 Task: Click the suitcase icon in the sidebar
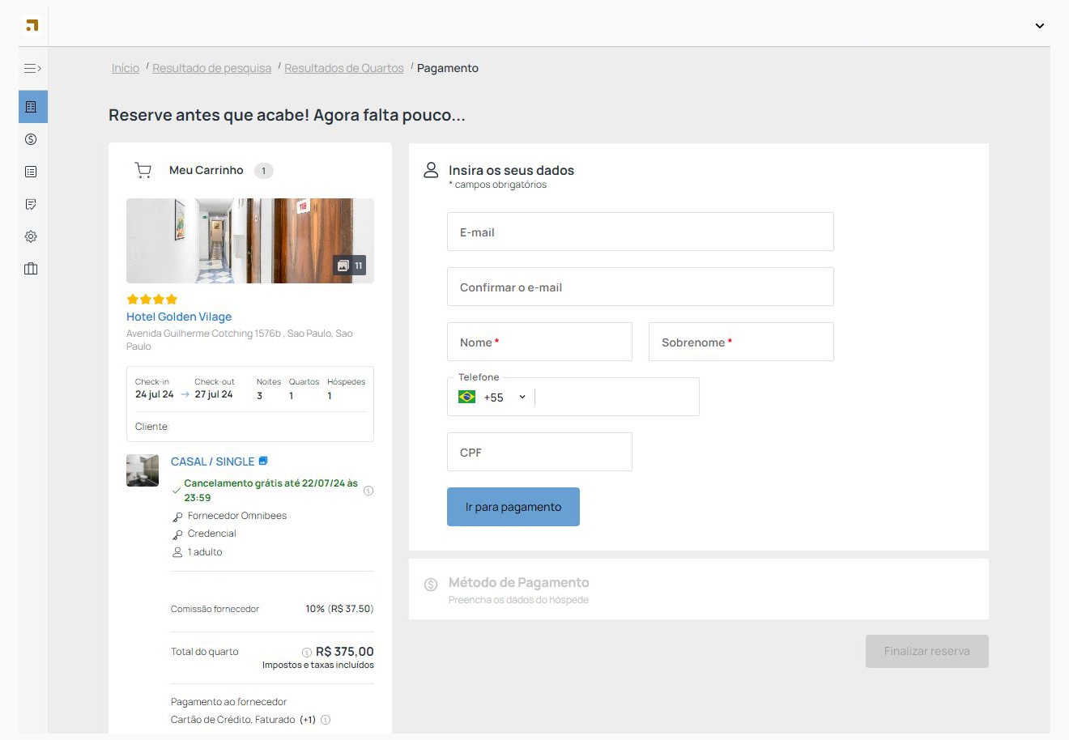point(31,269)
